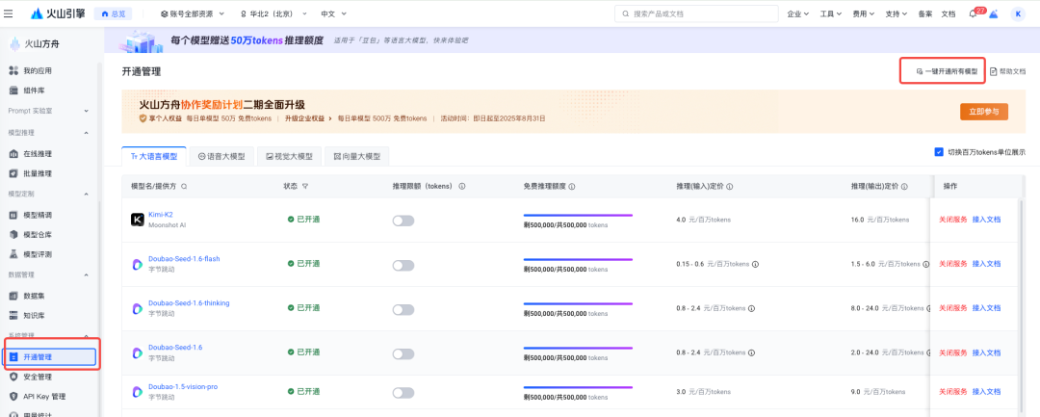
Task: Open the Kimi-K2 model link
Action: [161, 214]
